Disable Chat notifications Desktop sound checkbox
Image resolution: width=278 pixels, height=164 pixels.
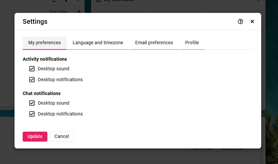point(32,103)
